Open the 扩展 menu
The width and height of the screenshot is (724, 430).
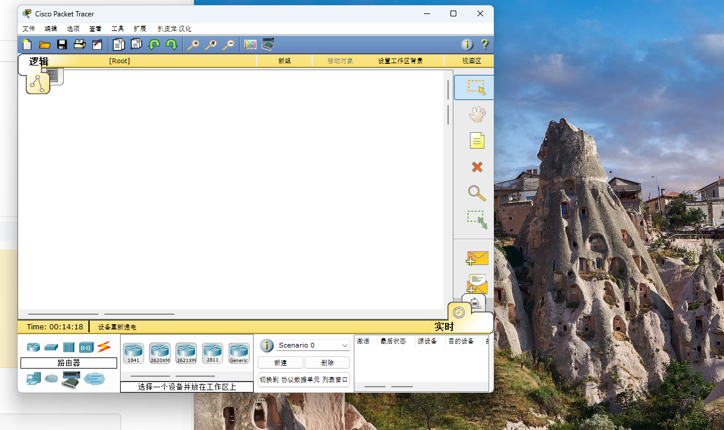pos(140,29)
